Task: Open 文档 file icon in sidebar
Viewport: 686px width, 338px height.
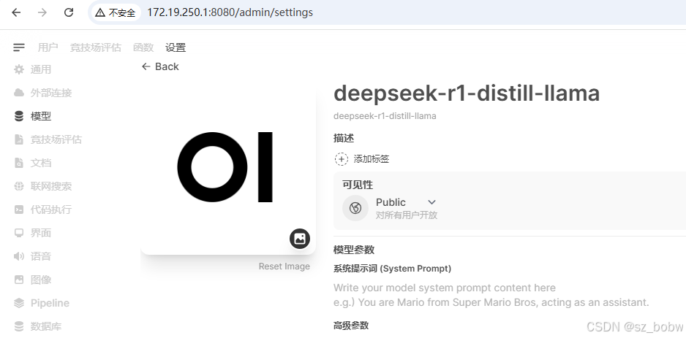Action: point(19,163)
